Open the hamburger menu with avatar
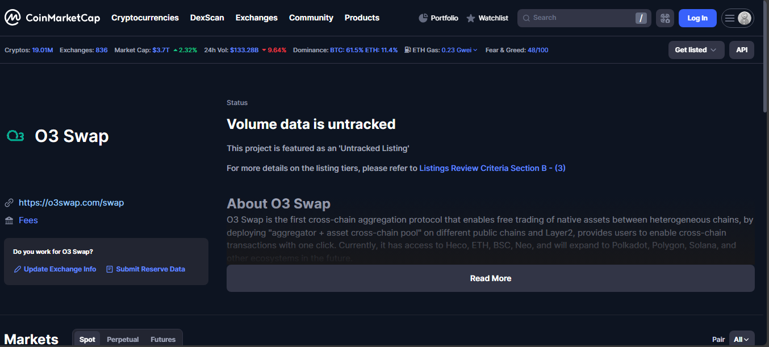This screenshot has height=347, width=769. (x=737, y=18)
